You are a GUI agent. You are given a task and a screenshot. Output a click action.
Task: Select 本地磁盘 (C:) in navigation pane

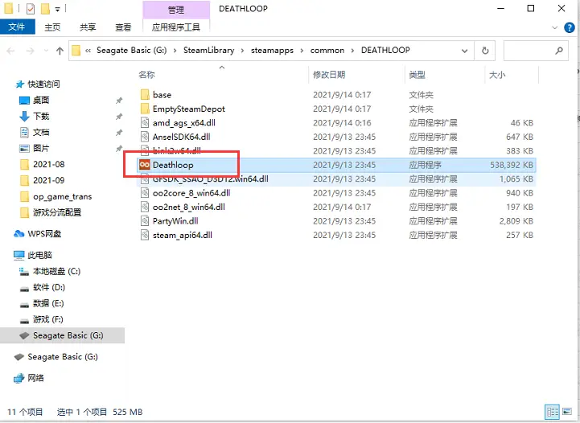(56, 271)
